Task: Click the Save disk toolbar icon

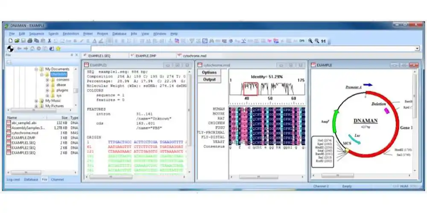Action: pyautogui.click(x=23, y=41)
